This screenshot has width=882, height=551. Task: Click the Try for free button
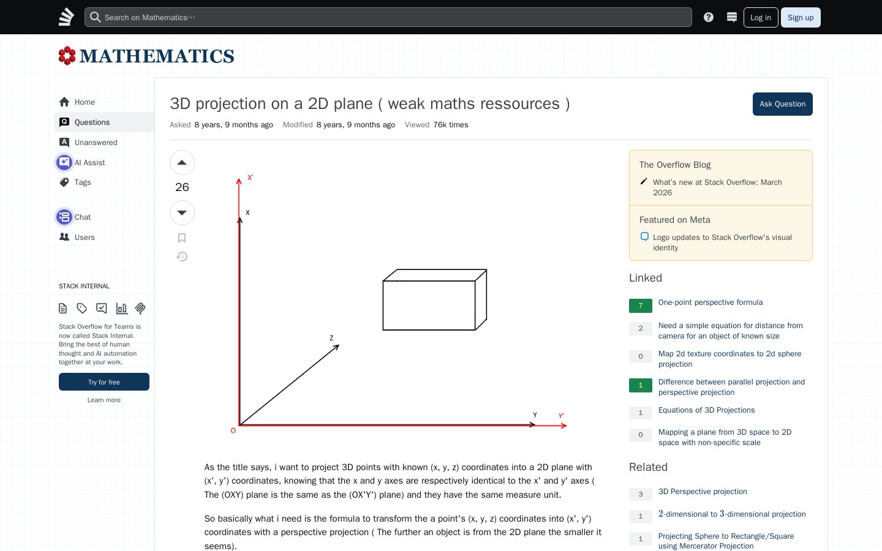pyautogui.click(x=104, y=382)
